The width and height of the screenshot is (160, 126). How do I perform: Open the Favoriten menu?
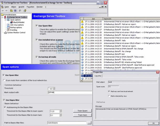[31, 7]
